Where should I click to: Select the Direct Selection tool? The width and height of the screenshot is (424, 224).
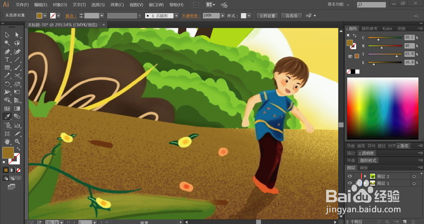click(17, 35)
